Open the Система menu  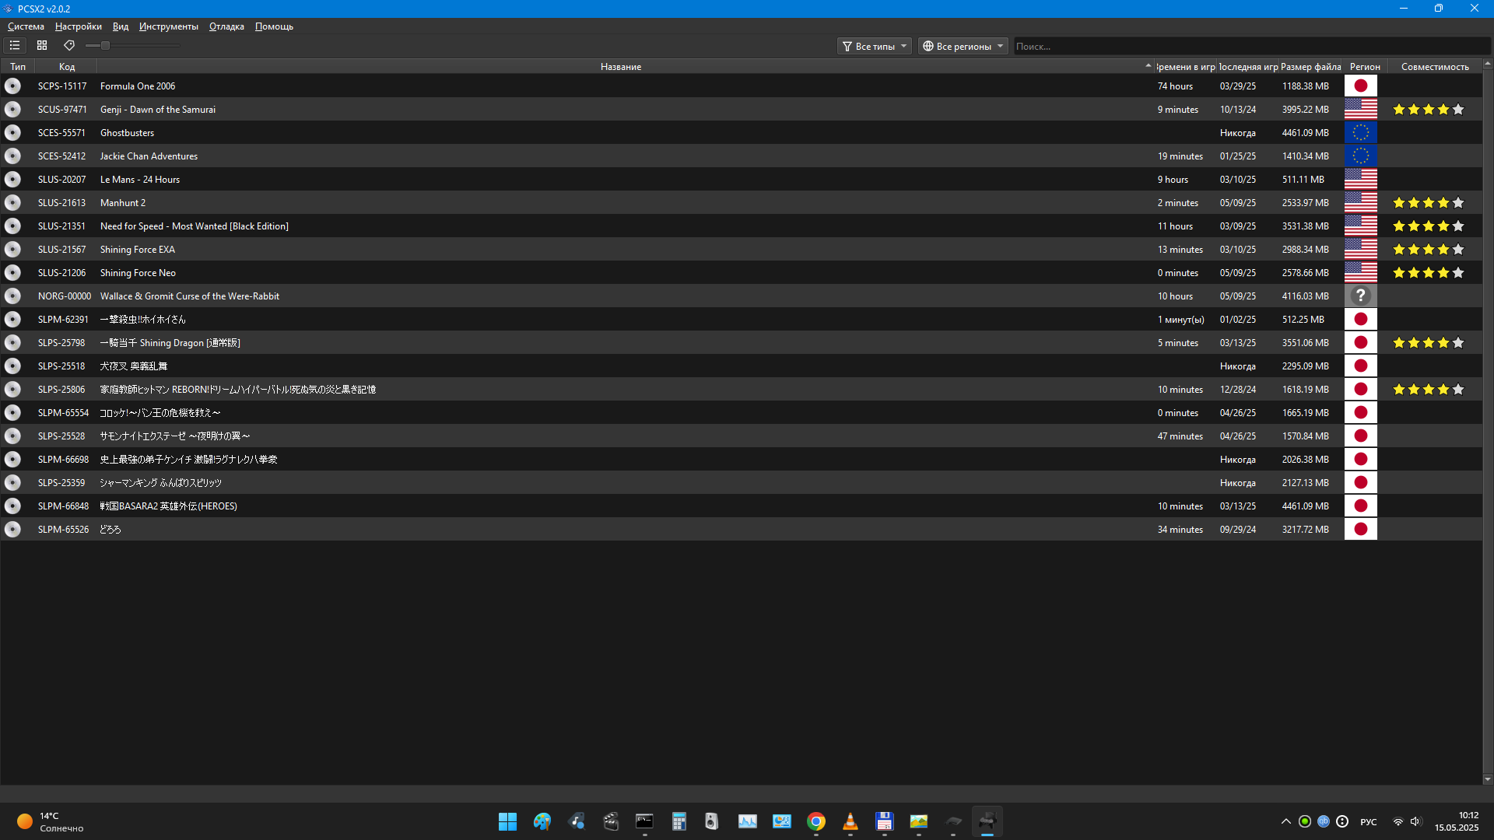(x=26, y=26)
